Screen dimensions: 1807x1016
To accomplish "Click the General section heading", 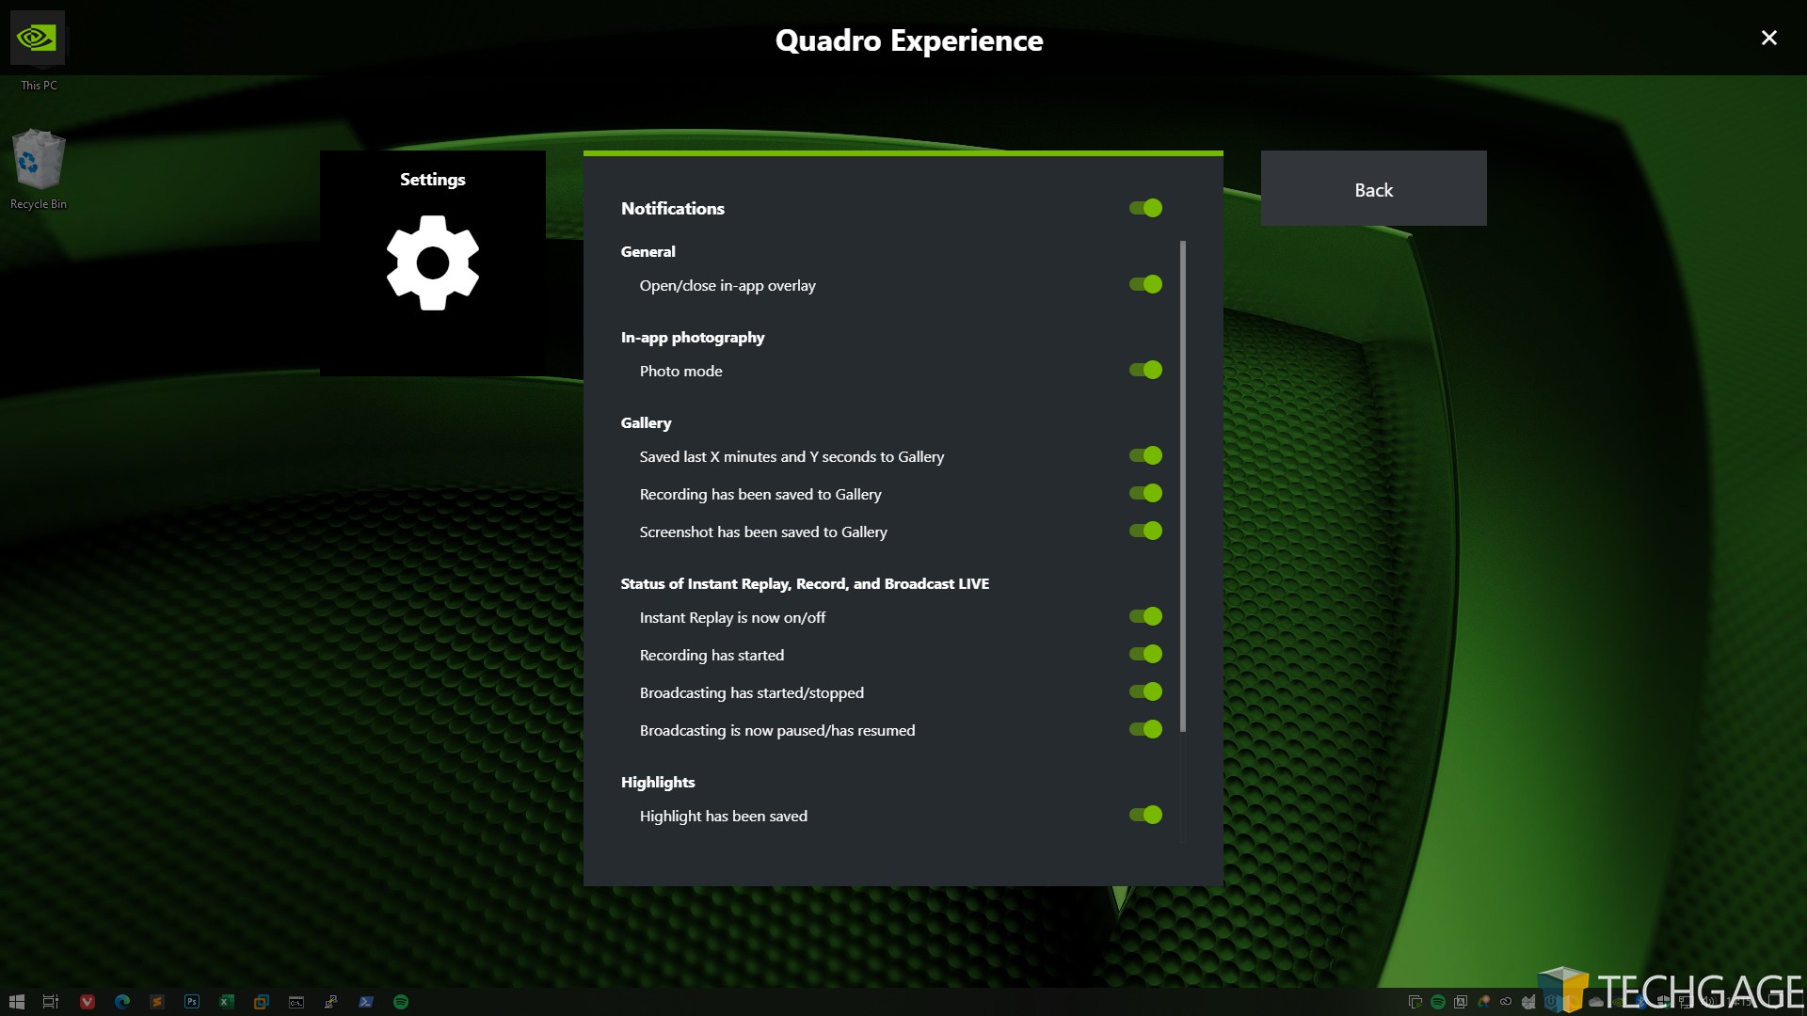I will (x=648, y=251).
